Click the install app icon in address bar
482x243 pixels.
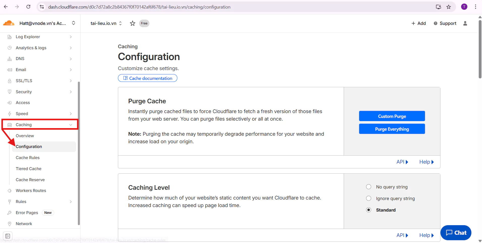[x=438, y=7]
